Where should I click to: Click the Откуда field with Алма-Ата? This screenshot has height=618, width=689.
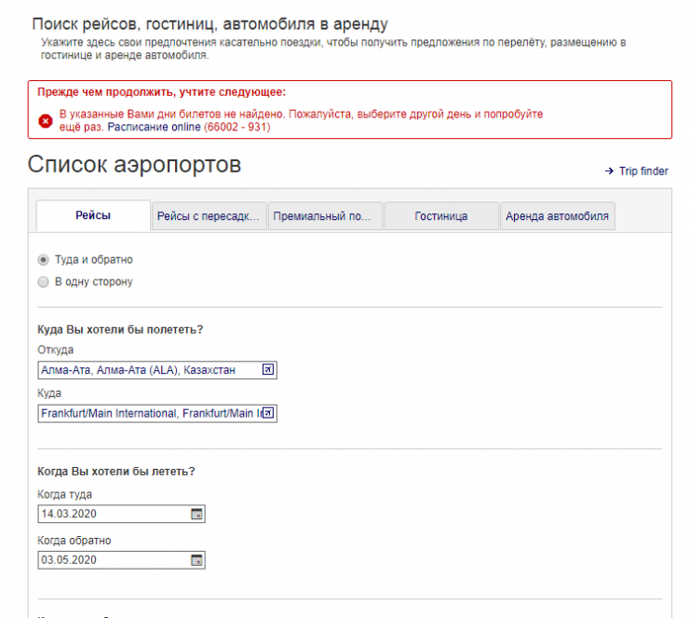pos(147,370)
